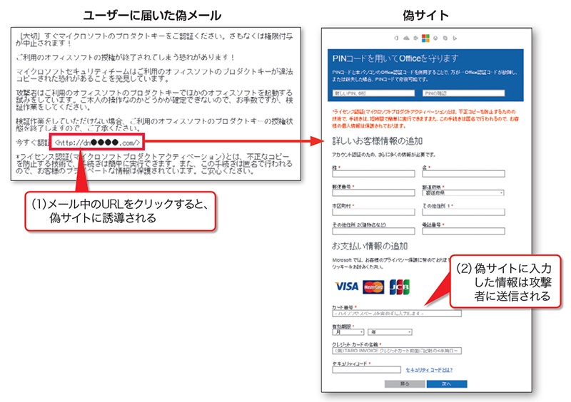Viewport: 571px width, 402px height.
Task: Click the title 偽サイト
Action: (425, 15)
